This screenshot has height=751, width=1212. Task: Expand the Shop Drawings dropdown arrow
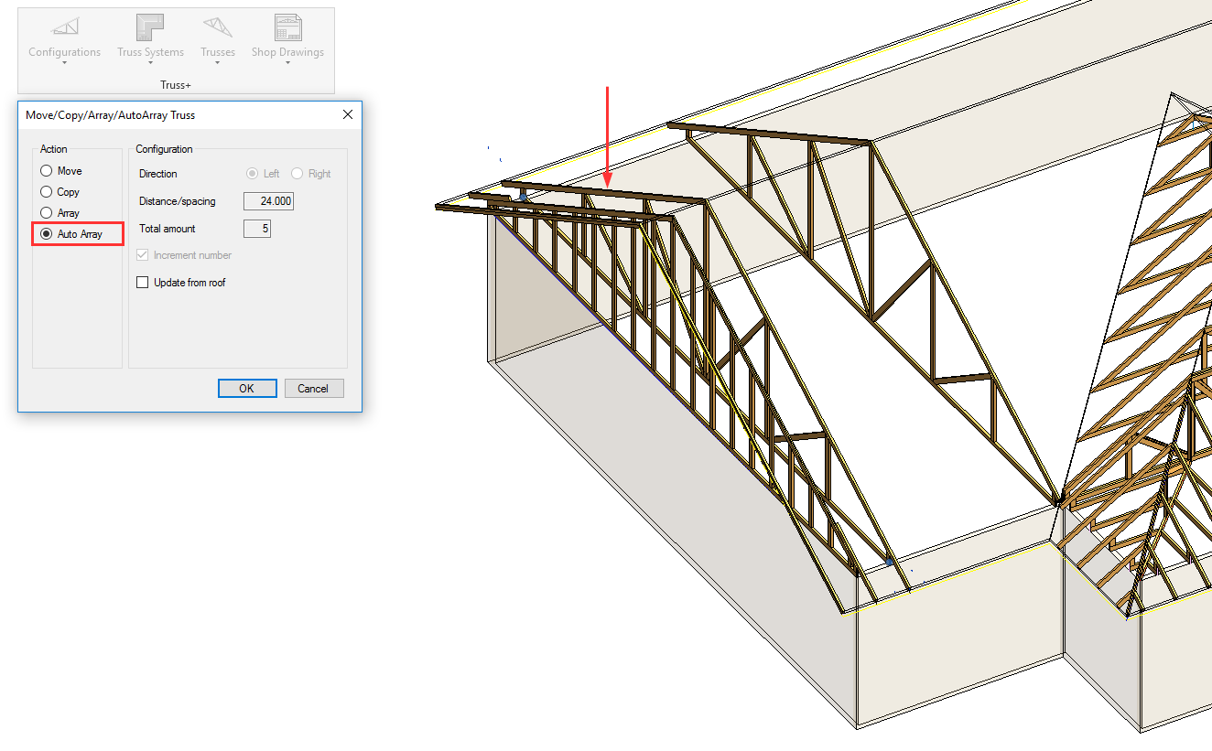pyautogui.click(x=287, y=63)
